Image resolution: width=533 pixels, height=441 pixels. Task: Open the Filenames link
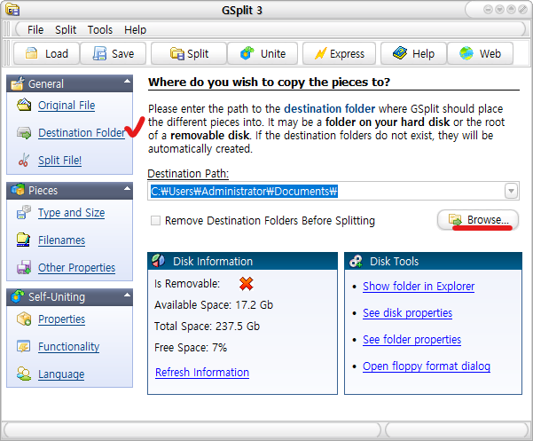61,240
